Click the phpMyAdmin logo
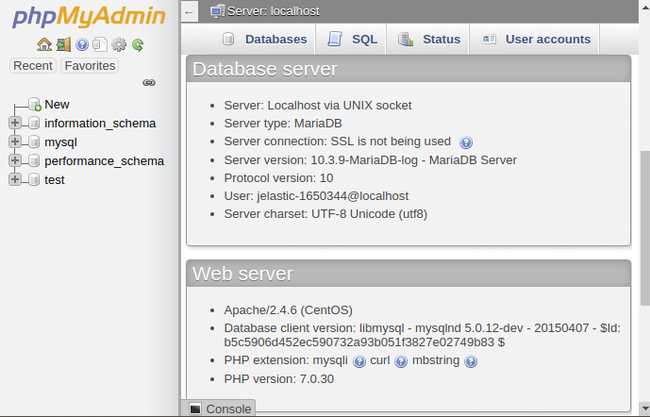This screenshot has width=650, height=417. point(89,17)
